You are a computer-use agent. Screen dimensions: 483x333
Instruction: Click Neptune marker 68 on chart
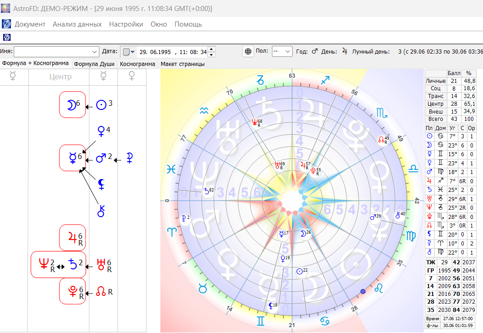click(256, 123)
